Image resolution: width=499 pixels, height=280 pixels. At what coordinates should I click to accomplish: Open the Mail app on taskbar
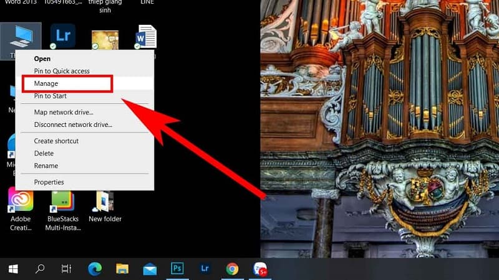click(150, 269)
